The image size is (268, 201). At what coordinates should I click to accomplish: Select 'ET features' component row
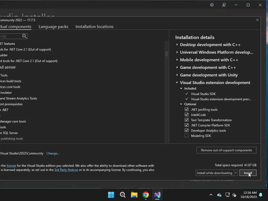coord(8,44)
